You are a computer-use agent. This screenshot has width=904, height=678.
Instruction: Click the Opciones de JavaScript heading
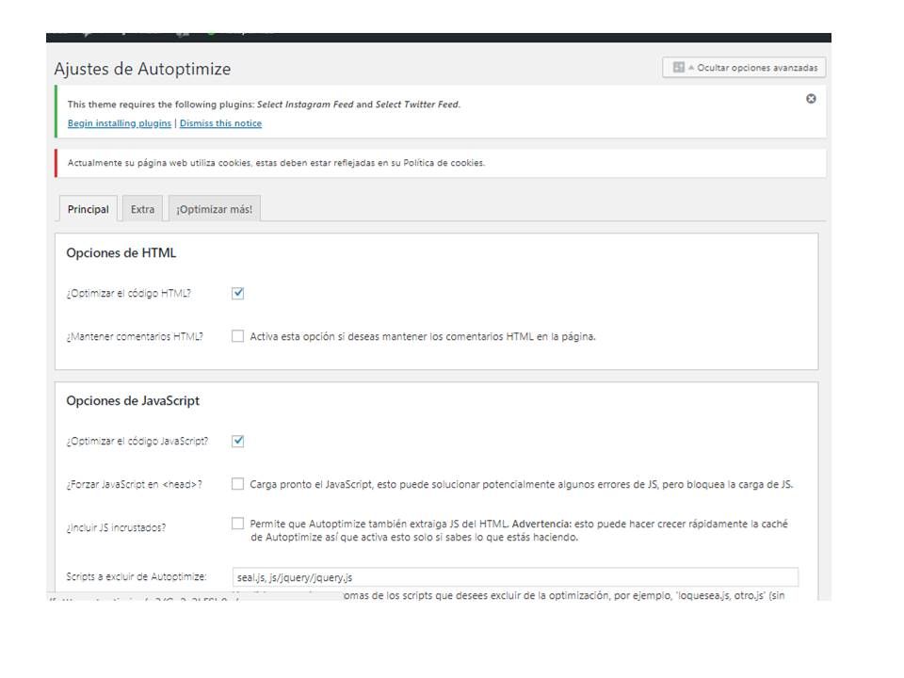click(x=133, y=401)
